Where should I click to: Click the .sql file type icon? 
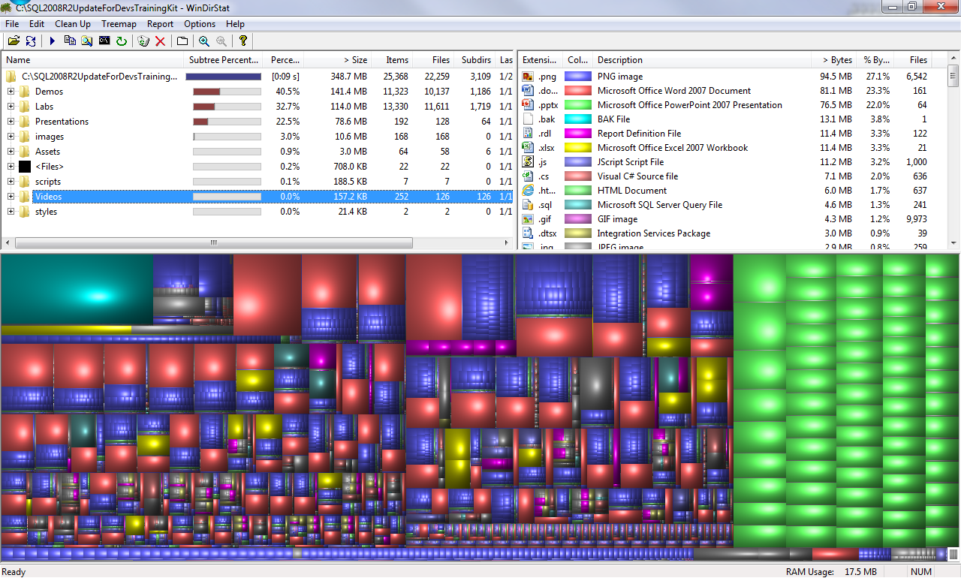pyautogui.click(x=528, y=205)
